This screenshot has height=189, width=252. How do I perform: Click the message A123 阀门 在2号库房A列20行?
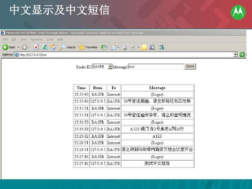tap(157, 129)
